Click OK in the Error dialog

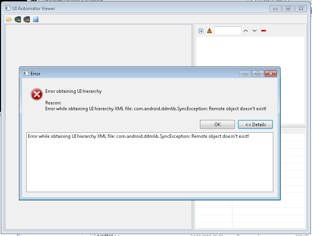coord(217,124)
